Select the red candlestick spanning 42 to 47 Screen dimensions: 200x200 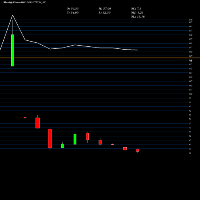coord(100,142)
